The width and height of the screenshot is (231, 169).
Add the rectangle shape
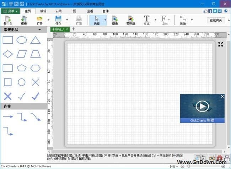pos(8,40)
